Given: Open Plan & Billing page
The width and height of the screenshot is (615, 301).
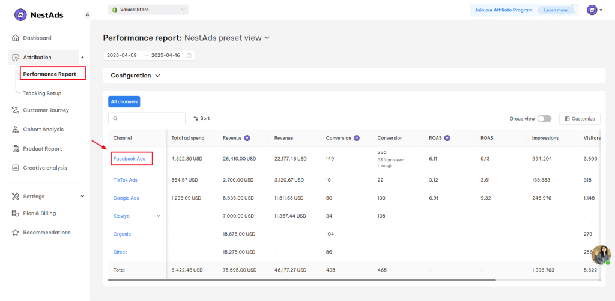Looking at the screenshot, I should coord(39,213).
